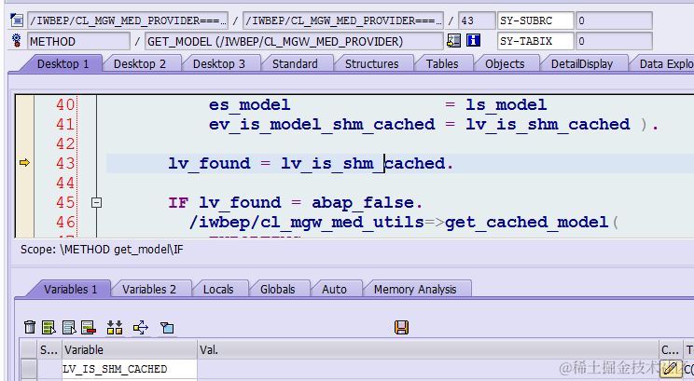Click the LV_IS_SHM_CACHED variable name cell
Viewport: 694px width, 381px height.
pos(130,369)
